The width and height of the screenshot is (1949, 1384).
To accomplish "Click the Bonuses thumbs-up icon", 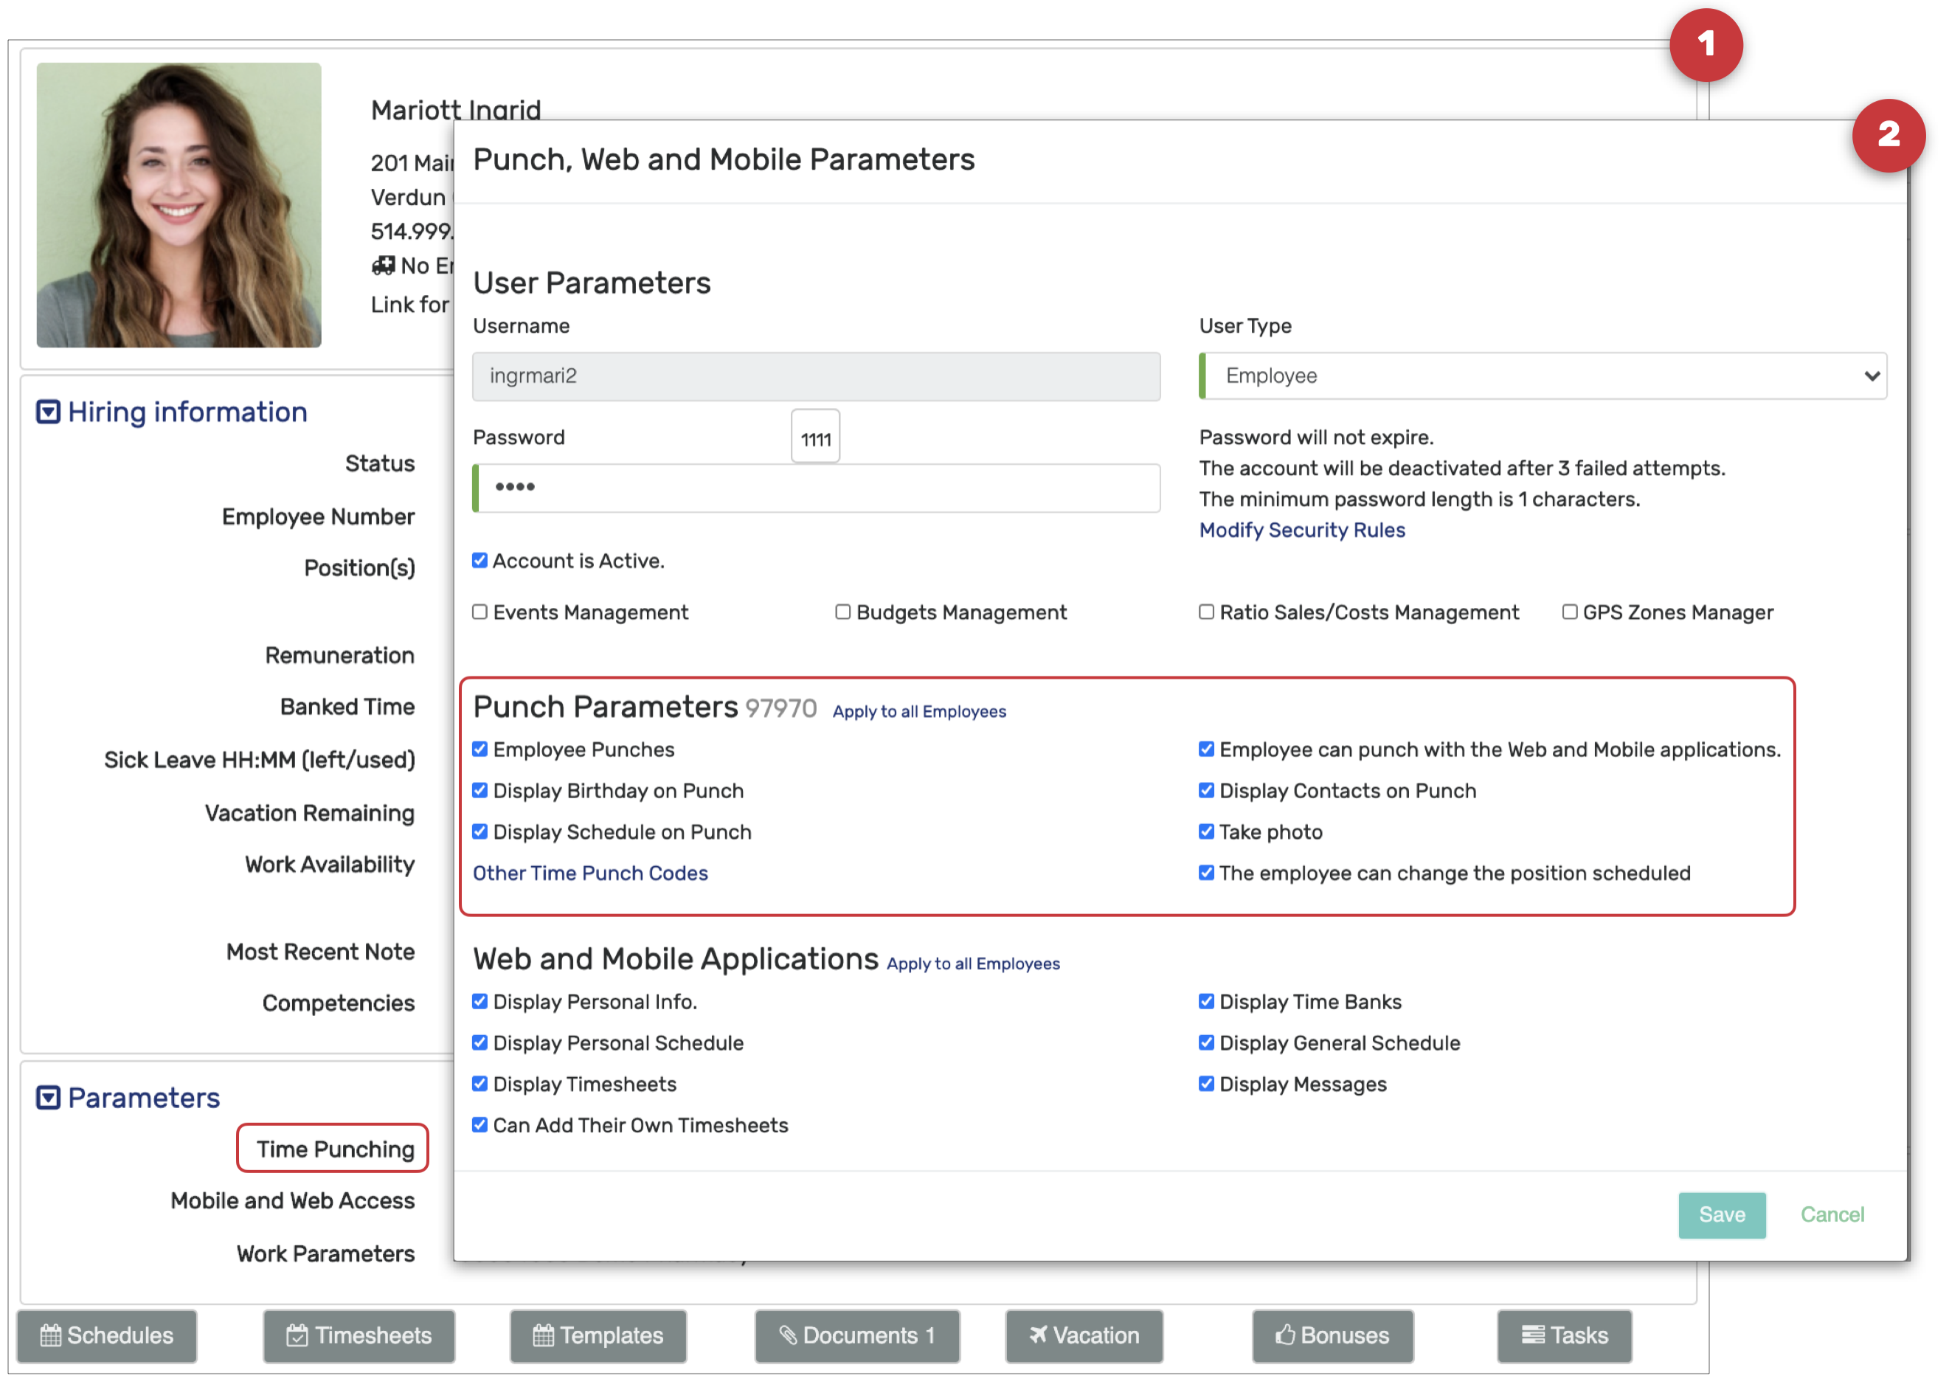I will point(1284,1335).
